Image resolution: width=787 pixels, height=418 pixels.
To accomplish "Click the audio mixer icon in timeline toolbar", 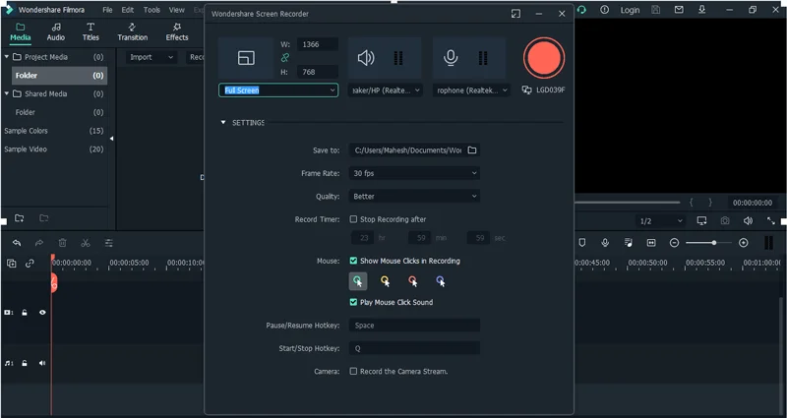I will click(x=629, y=243).
